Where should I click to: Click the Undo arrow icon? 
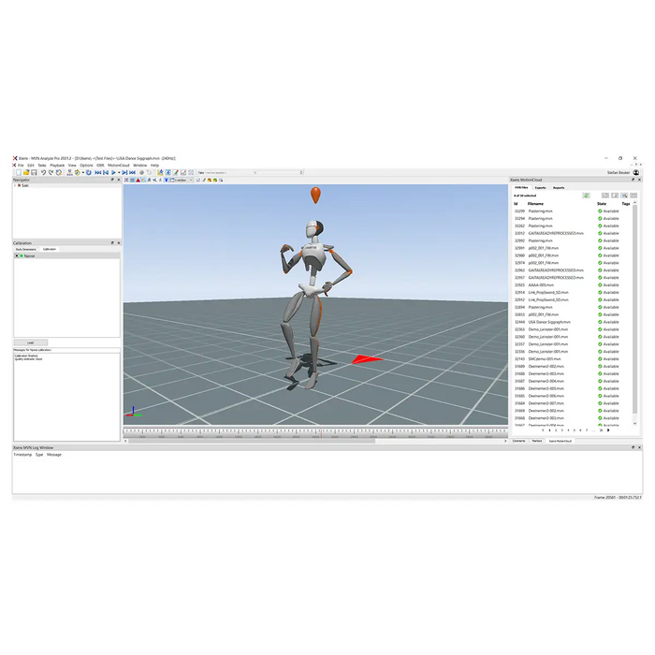pos(43,173)
